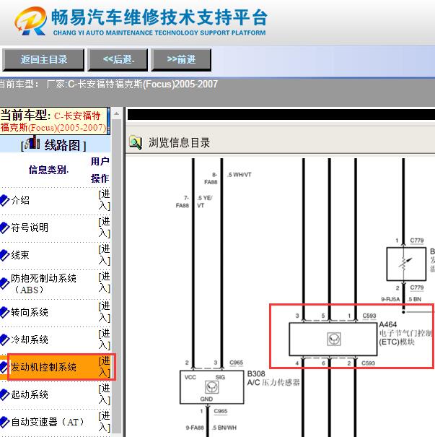Click [进入] link for 冷却系统
The image size is (435, 437).
105,339
